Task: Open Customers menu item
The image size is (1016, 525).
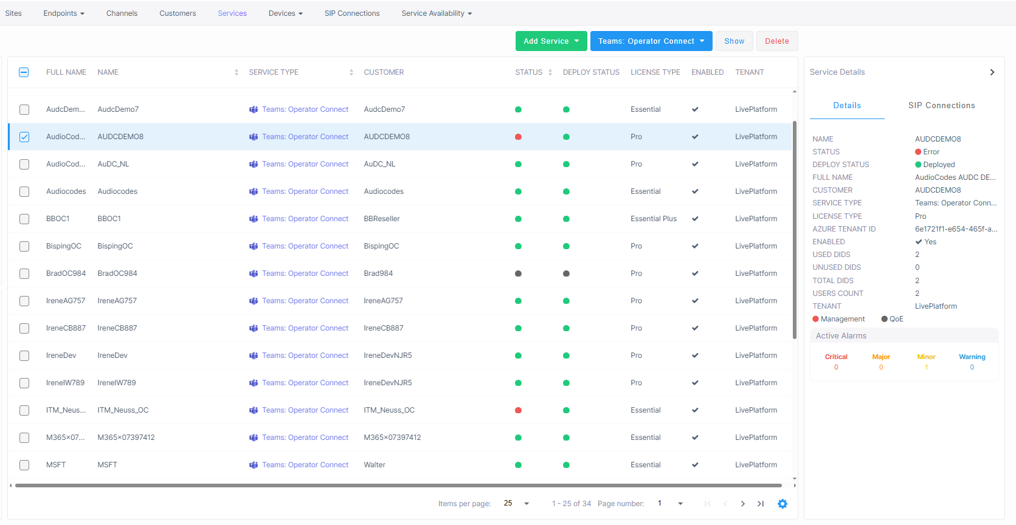Action: 178,13
